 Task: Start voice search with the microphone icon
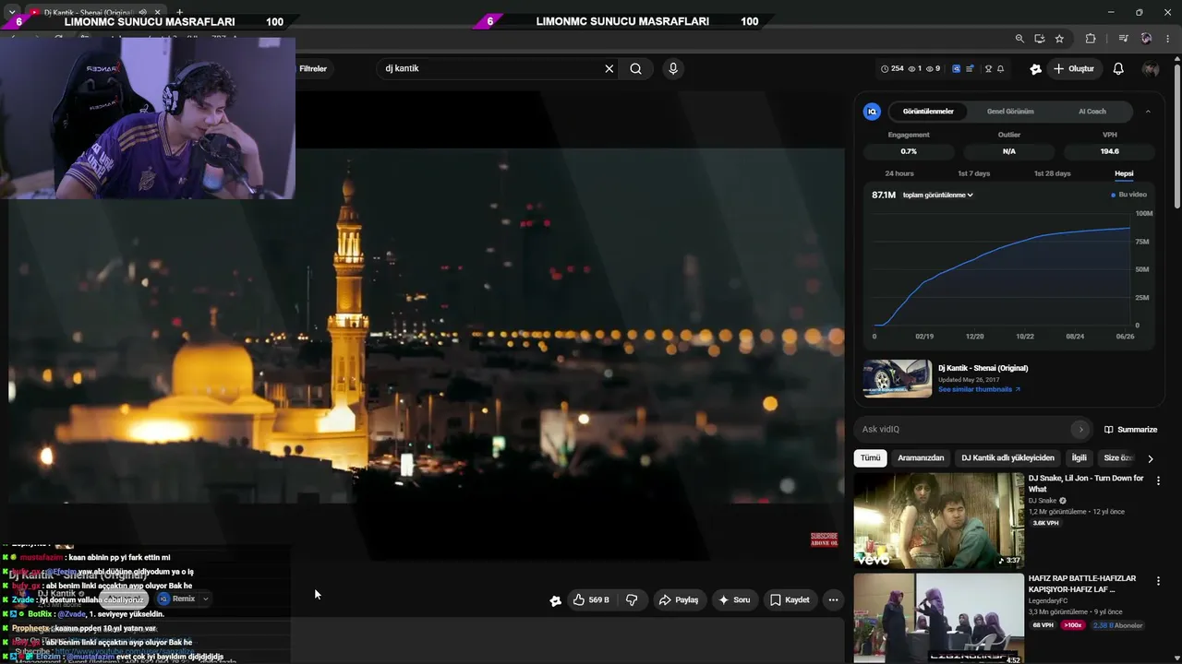point(673,68)
